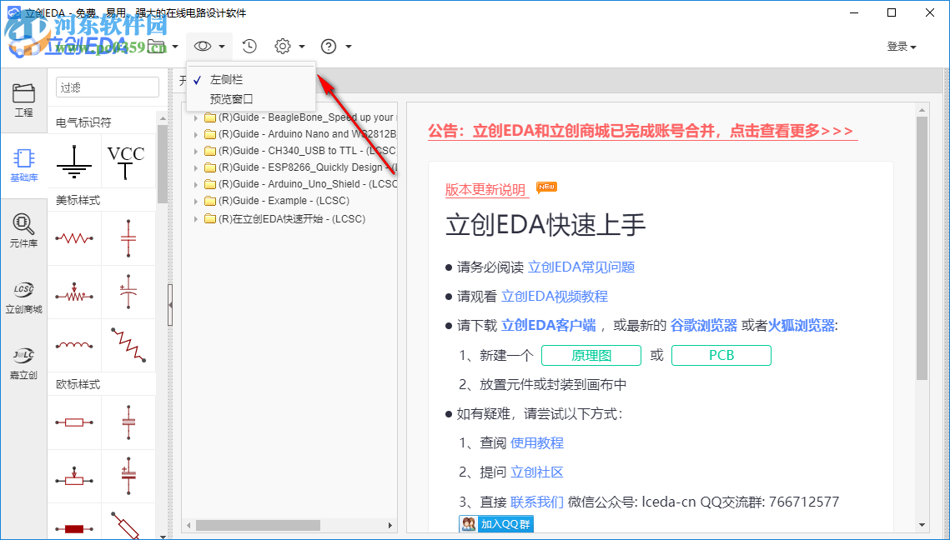Expand the help dropdown arrow

349,47
